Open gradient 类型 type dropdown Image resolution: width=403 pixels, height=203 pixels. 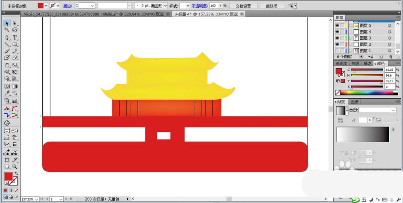tap(393, 110)
